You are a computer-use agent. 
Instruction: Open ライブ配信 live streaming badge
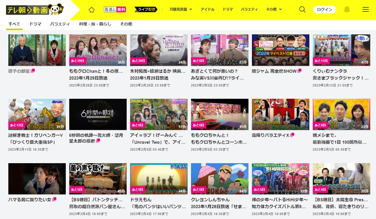click(146, 9)
